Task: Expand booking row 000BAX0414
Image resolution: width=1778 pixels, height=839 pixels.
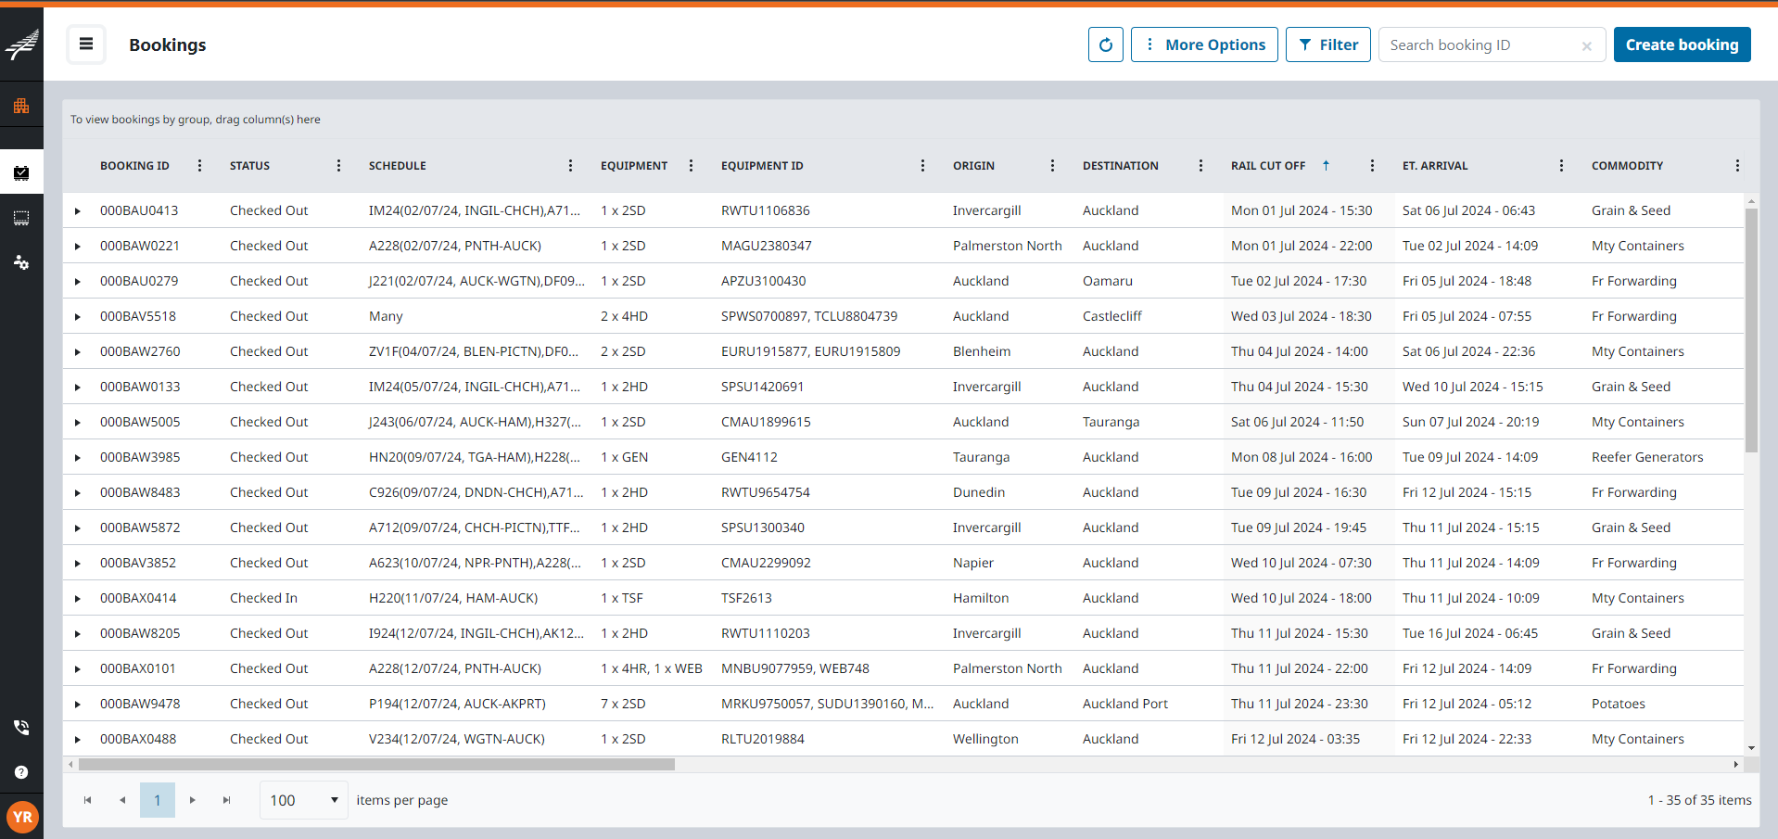Action: point(78,599)
